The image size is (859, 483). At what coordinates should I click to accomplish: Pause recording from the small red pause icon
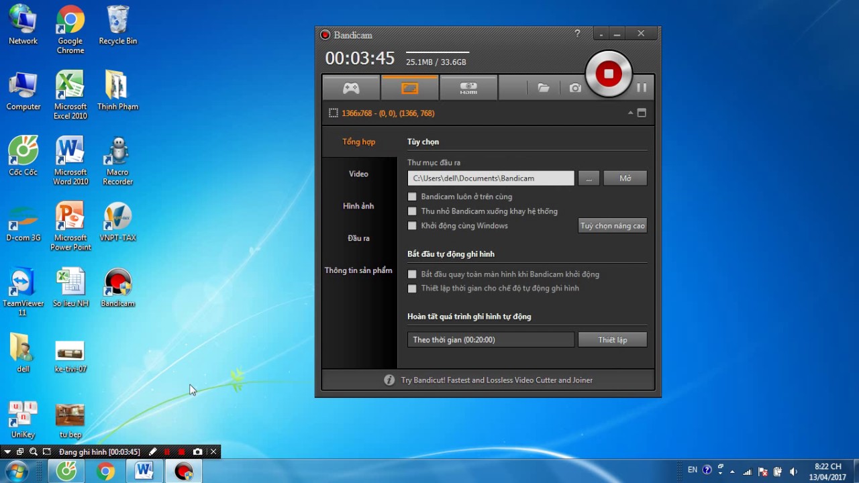coord(167,452)
